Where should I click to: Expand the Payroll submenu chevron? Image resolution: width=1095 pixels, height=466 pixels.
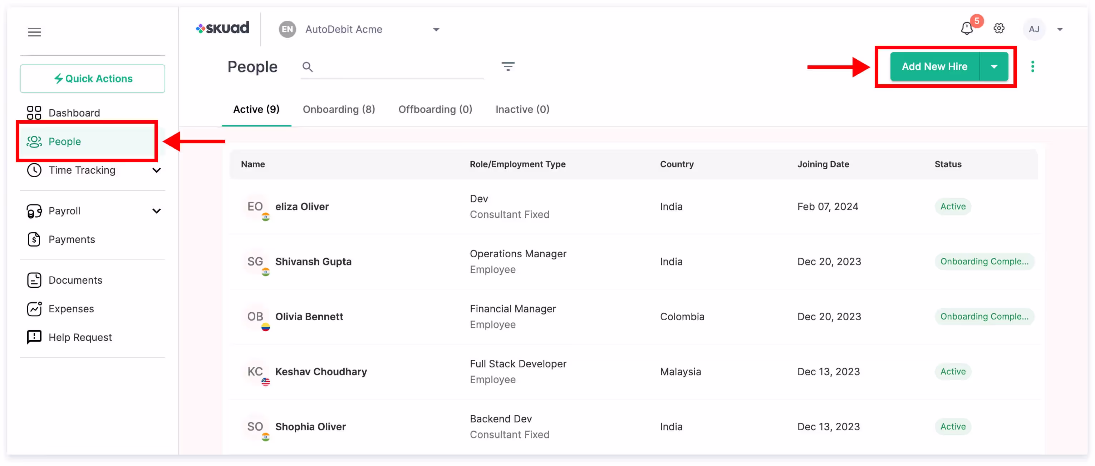(157, 211)
